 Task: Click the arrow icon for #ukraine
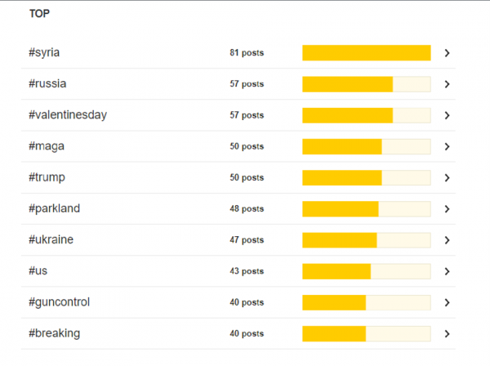448,240
